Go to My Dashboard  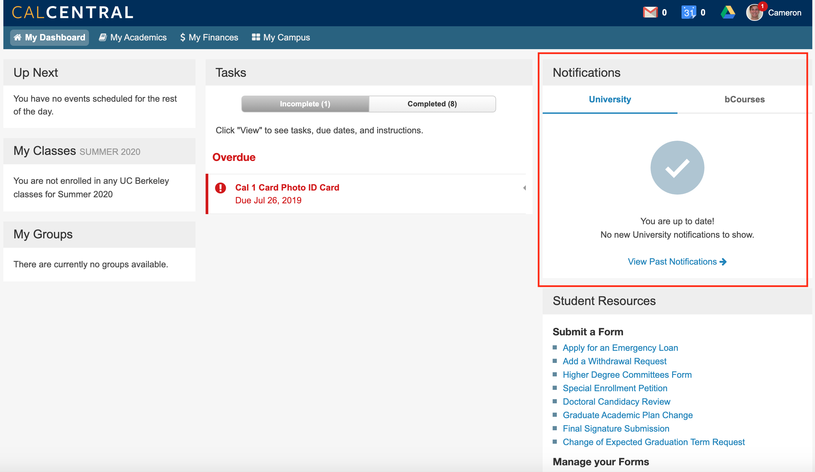(50, 37)
